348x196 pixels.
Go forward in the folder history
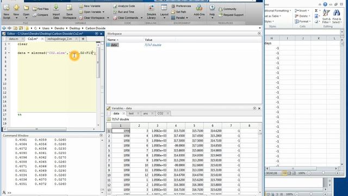pos(9,28)
